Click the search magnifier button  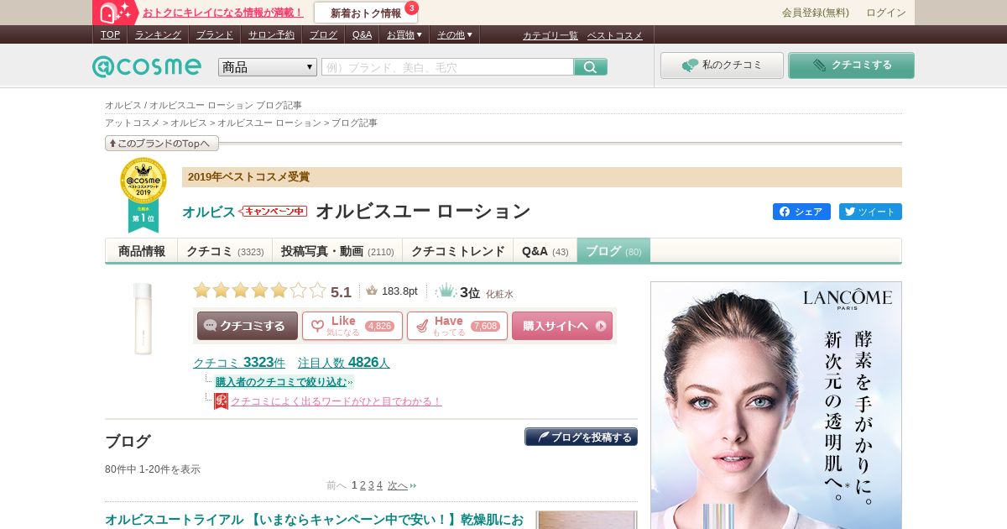[x=590, y=67]
